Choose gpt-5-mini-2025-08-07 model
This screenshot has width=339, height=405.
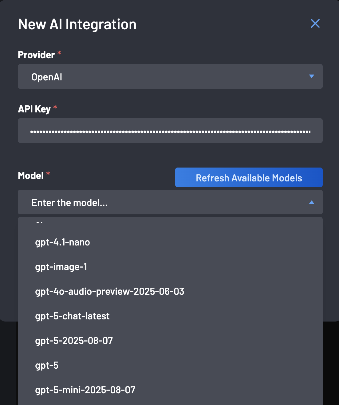[x=85, y=390]
